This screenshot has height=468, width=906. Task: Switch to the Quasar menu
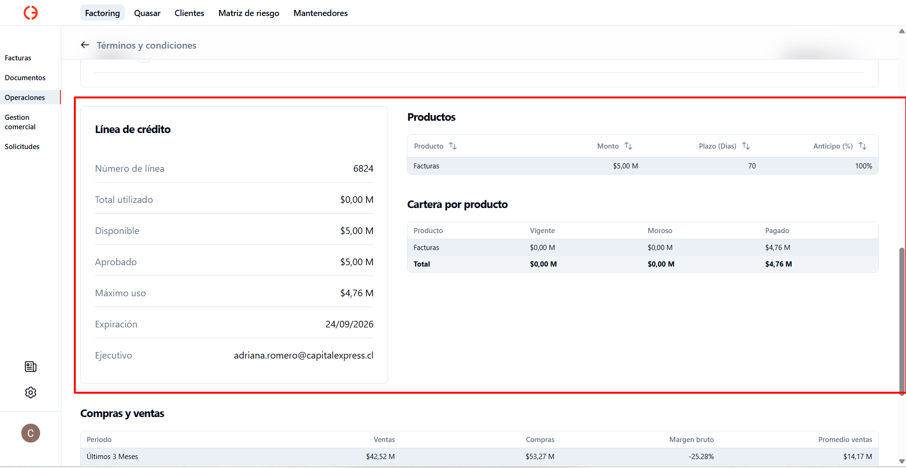coord(147,13)
